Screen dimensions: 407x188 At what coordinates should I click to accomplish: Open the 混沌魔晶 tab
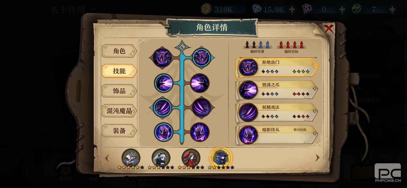click(x=119, y=111)
